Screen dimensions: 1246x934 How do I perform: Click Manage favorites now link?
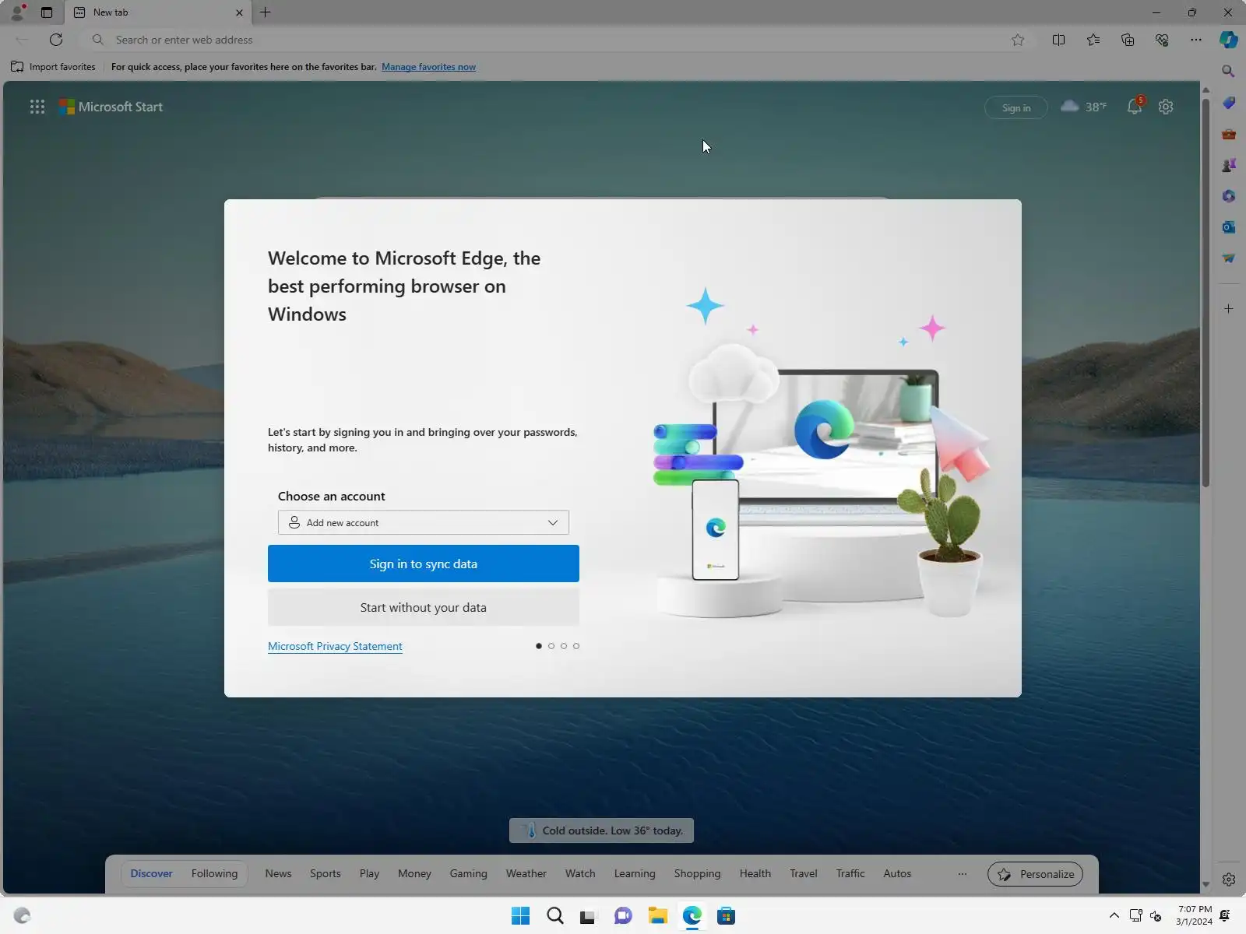click(x=428, y=67)
